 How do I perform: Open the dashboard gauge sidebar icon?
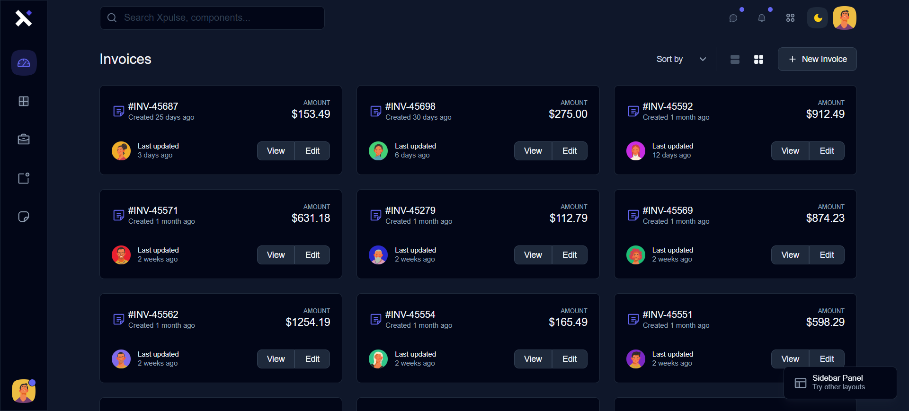[x=24, y=63]
